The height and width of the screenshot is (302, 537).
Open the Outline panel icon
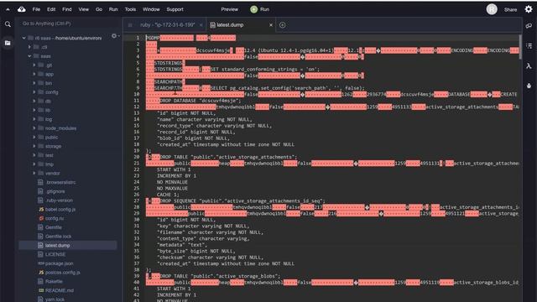529,45
